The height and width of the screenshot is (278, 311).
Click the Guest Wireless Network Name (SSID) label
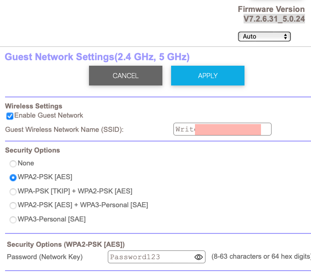64,130
